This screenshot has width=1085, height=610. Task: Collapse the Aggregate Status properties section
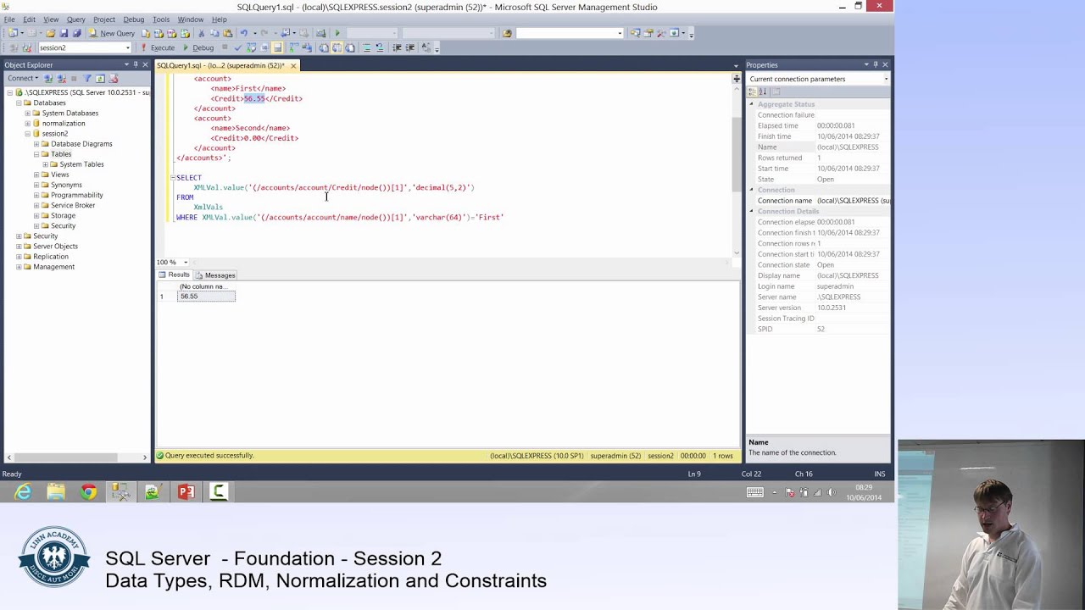[751, 104]
